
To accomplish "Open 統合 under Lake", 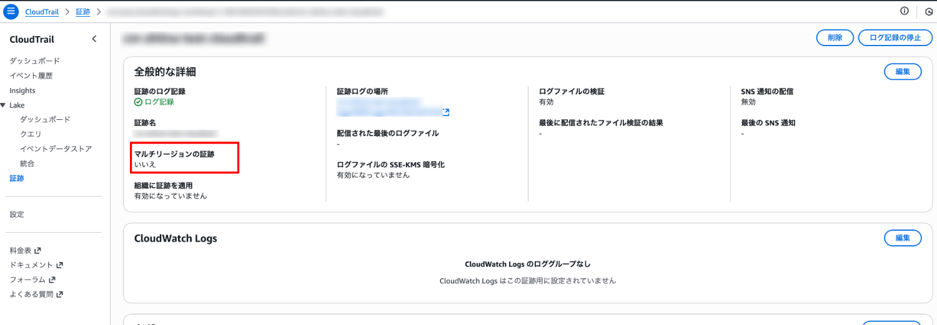I will (27, 163).
